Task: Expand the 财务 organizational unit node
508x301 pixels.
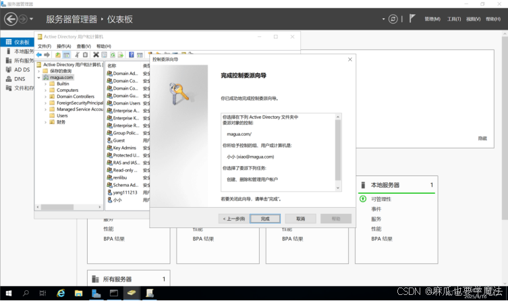Action: 46,122
